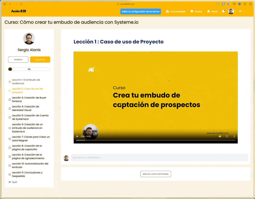Image resolution: width=255 pixels, height=199 pixels.
Task: Click the Quiz graduation cap icon
Action: coord(10,182)
